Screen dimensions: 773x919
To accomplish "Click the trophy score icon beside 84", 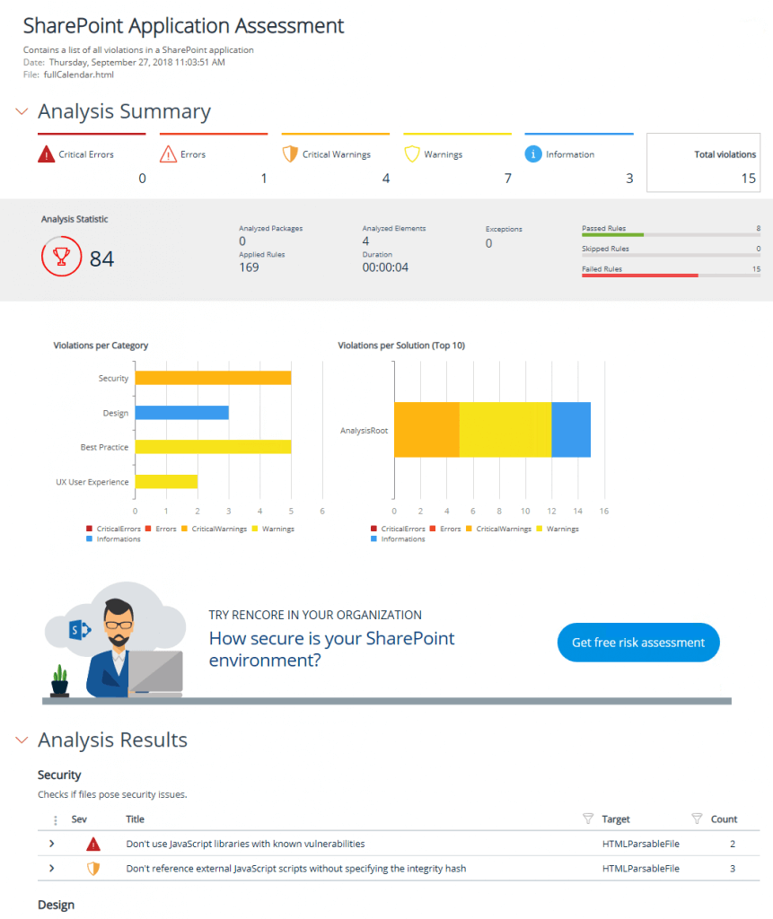I will pyautogui.click(x=61, y=258).
